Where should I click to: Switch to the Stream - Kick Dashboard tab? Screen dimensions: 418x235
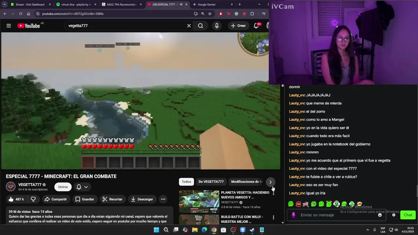[x=30, y=5]
